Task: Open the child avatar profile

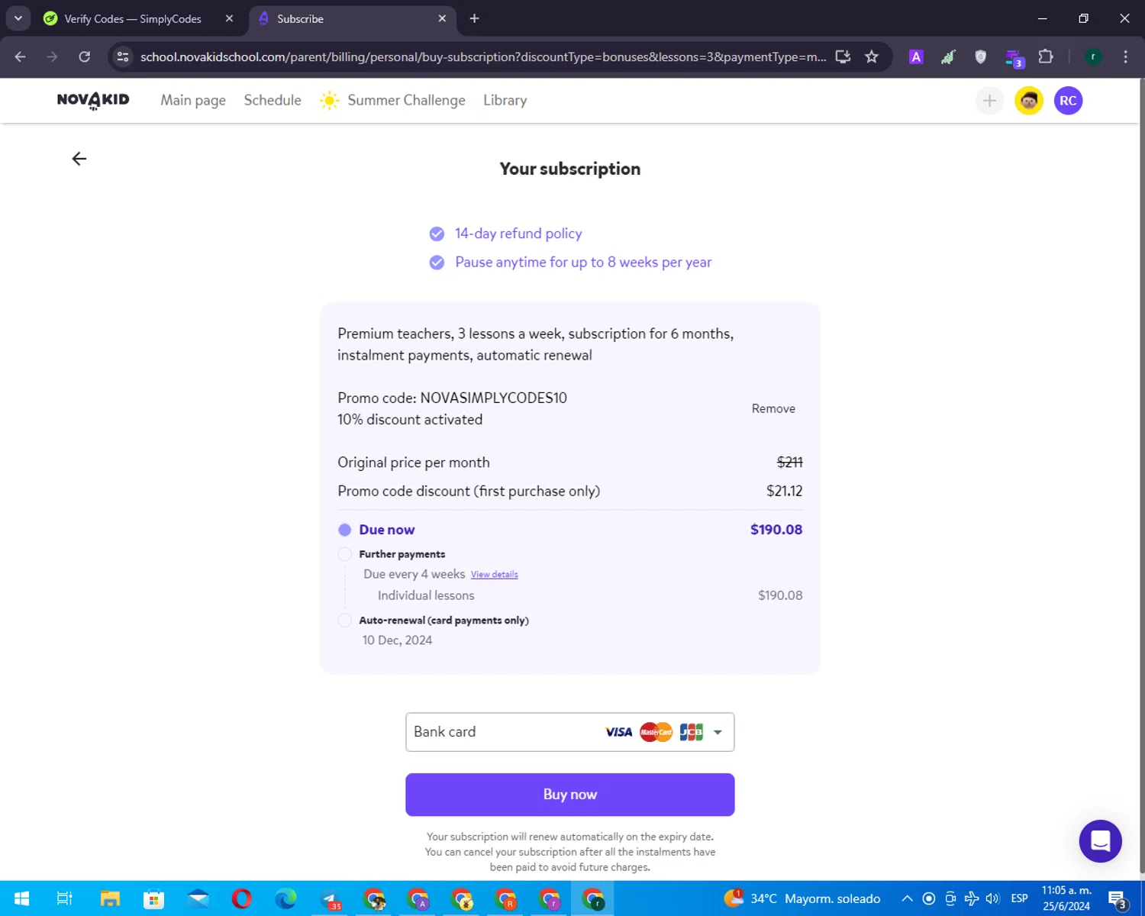Action: pos(1029,101)
